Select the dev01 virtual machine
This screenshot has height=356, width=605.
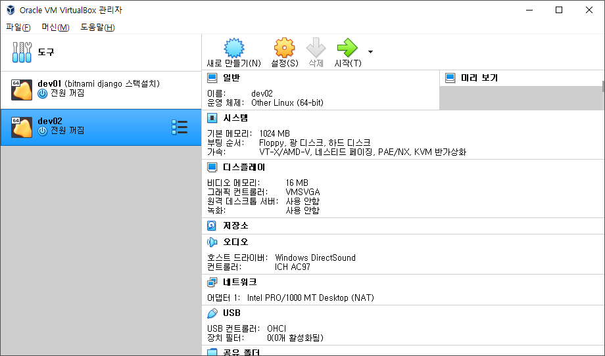click(101, 90)
